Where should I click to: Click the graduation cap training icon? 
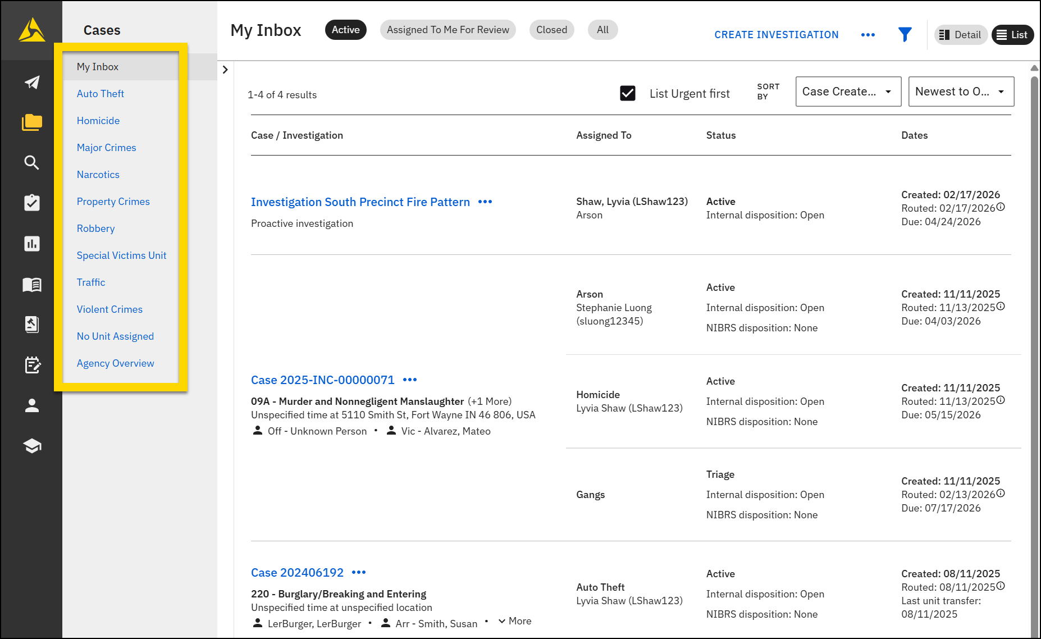pos(32,446)
